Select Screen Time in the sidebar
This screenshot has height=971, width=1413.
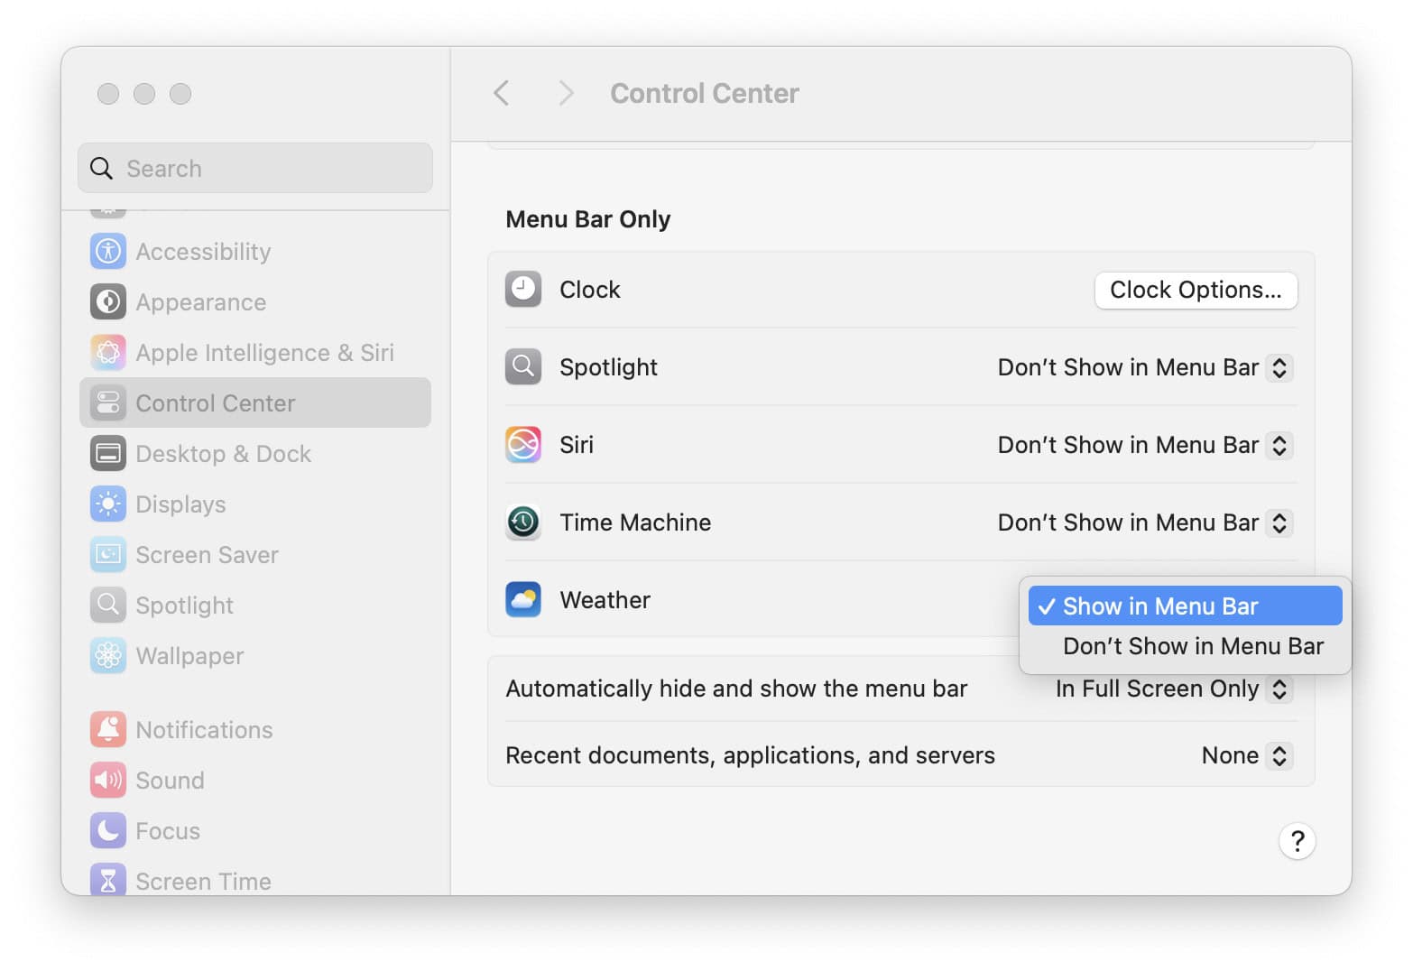point(255,877)
